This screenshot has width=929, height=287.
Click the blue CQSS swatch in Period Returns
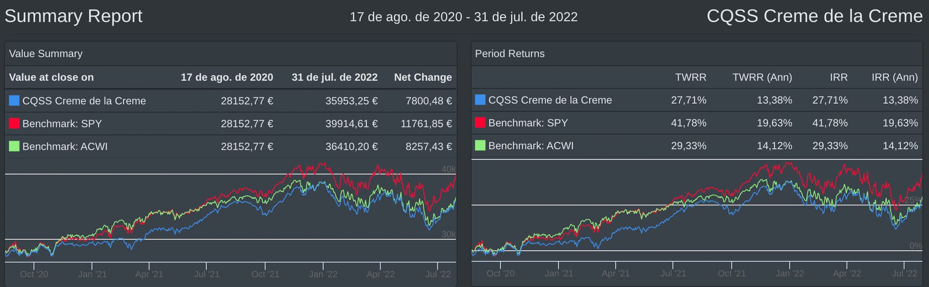480,100
